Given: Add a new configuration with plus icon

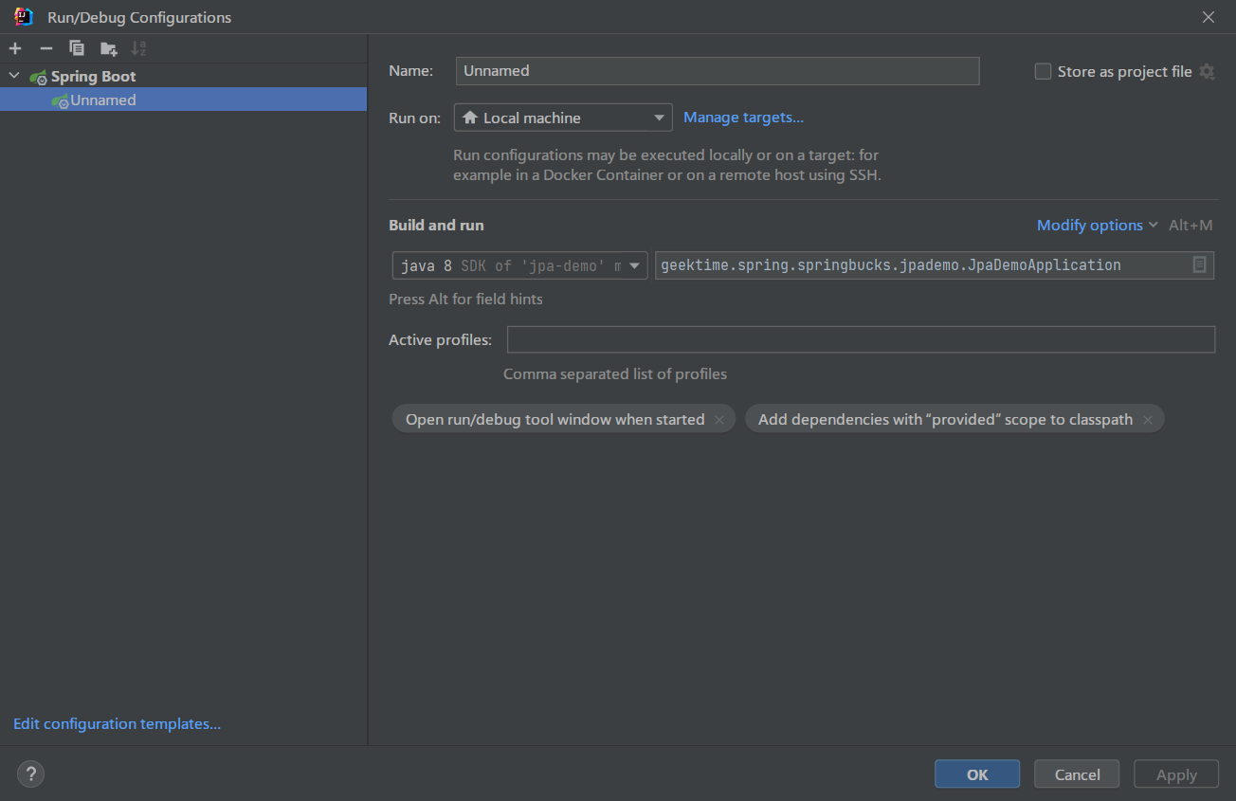Looking at the screenshot, I should [x=15, y=48].
